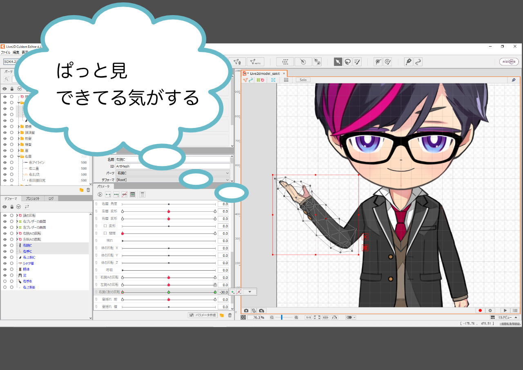Viewport: 523px width, 370px height.
Task: Create a rotation deformer
Action: coord(303,62)
